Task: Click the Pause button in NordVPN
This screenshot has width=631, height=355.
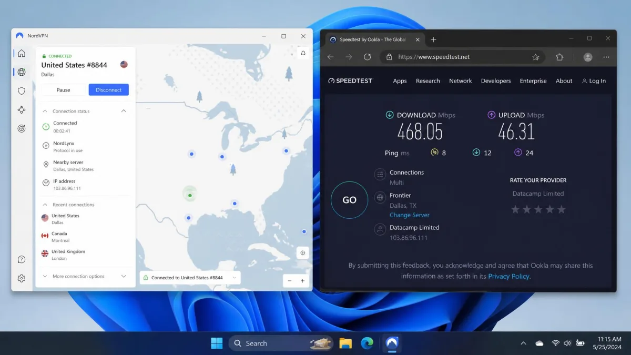Action: pyautogui.click(x=63, y=90)
